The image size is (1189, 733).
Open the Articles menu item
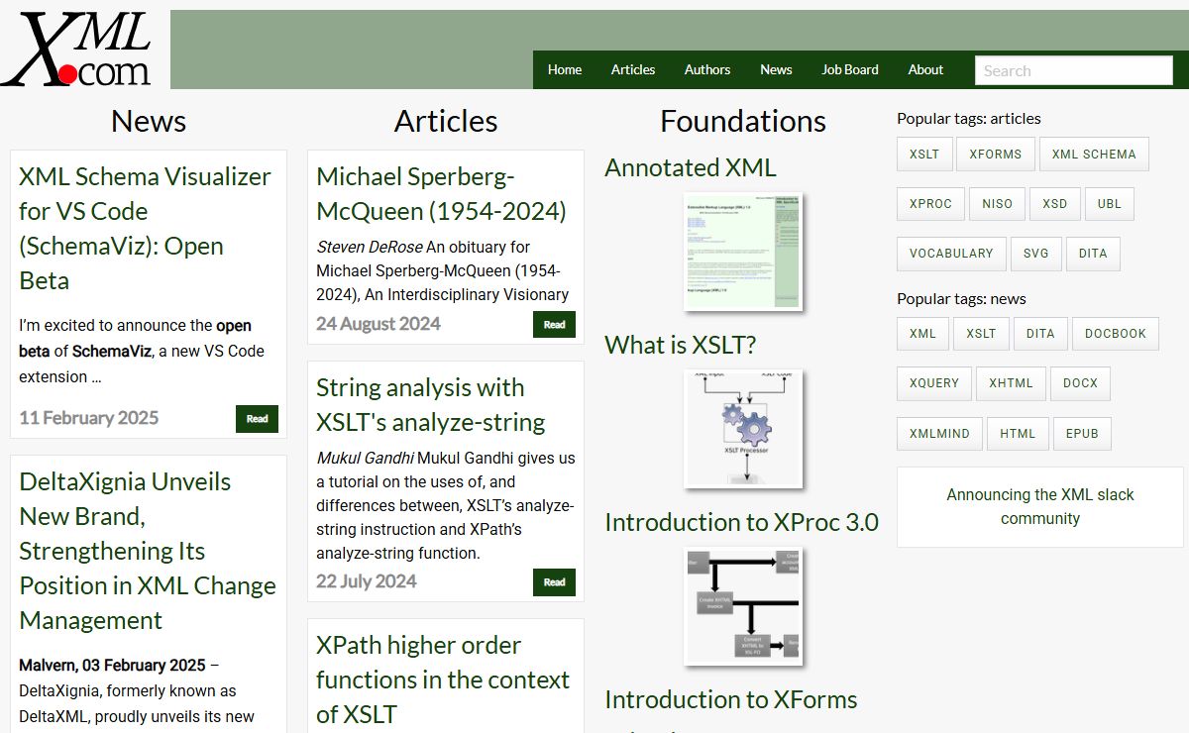(x=633, y=69)
